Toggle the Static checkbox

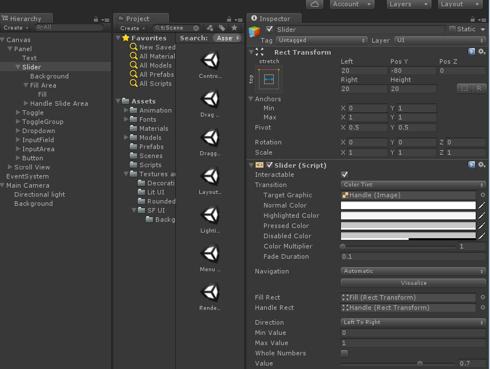[452, 29]
